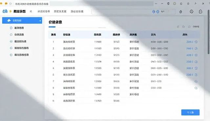Image resolution: width=210 pixels, height=121 pixels.
Task: Open the blue link in table row 2
Action: click(190, 48)
